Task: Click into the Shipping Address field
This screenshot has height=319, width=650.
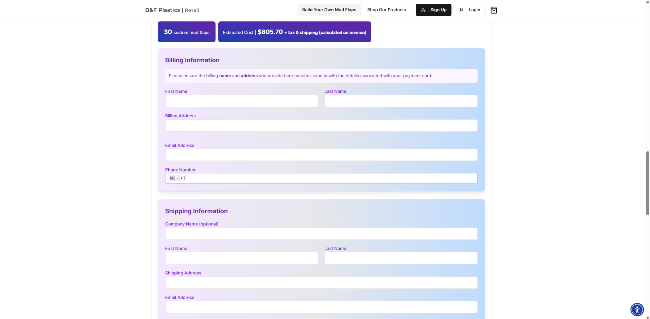Action: coord(321,283)
